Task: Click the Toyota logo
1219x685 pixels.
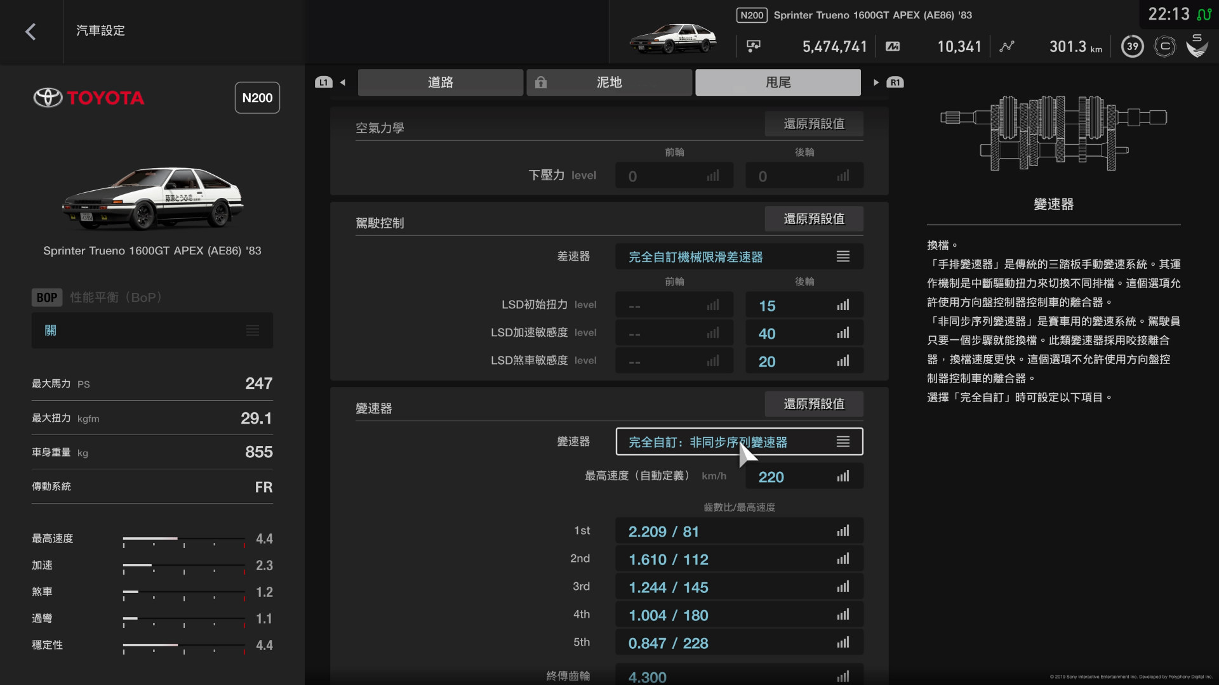Action: [x=89, y=98]
